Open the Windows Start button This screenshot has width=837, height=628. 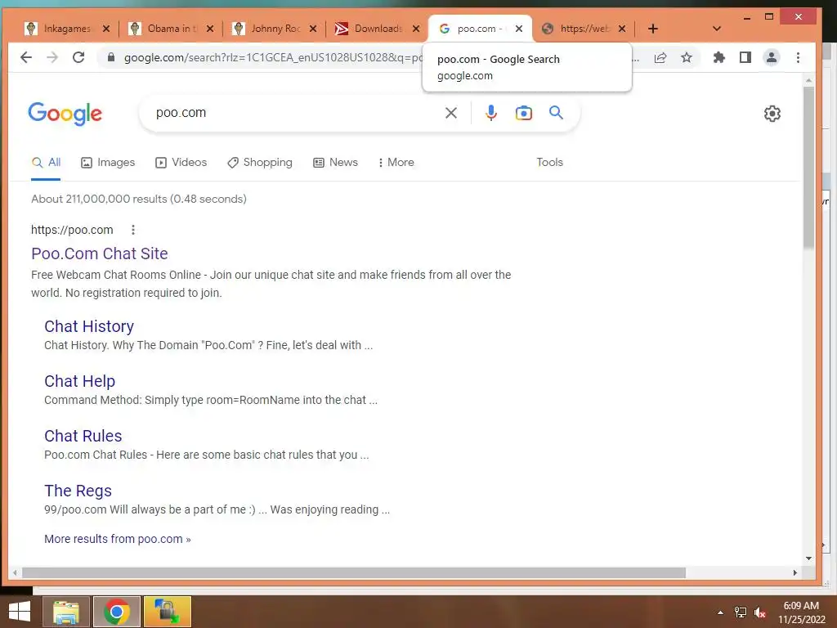(20, 612)
